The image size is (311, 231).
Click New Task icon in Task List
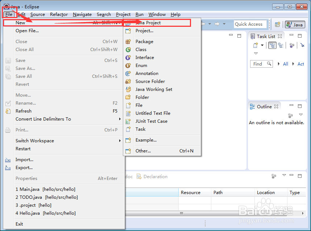(256, 45)
